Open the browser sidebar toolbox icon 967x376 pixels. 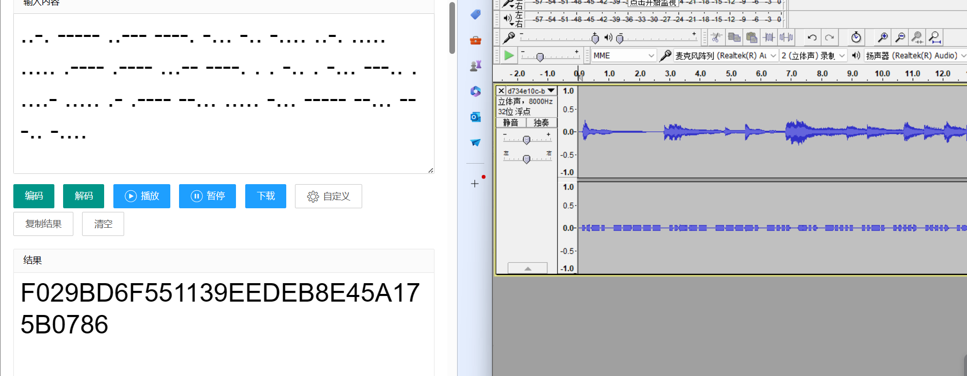[476, 40]
